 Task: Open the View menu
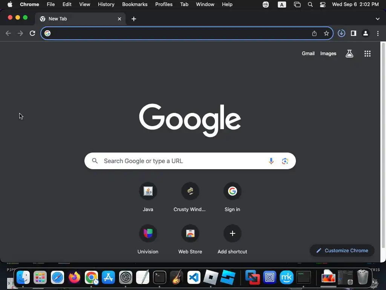point(85,5)
